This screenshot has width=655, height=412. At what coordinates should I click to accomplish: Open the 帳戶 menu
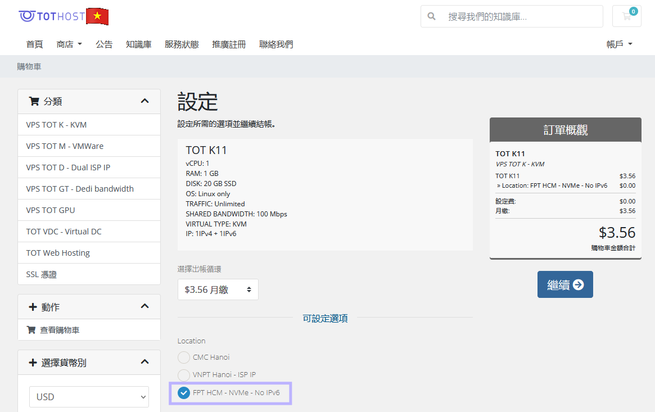point(618,44)
